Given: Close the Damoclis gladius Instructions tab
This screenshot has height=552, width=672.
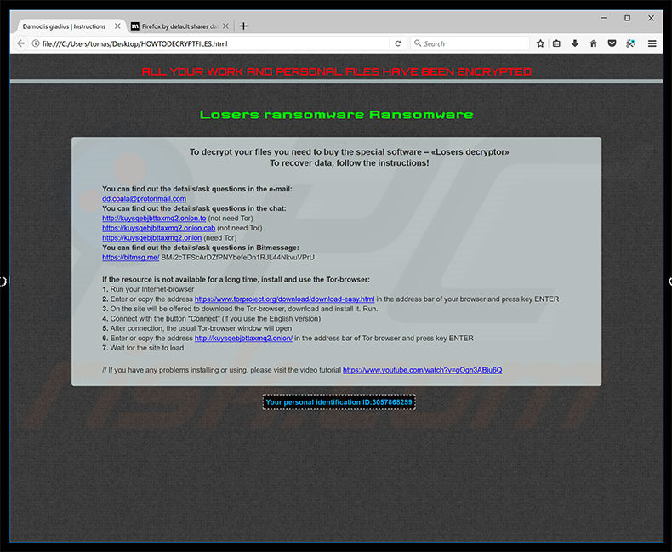Looking at the screenshot, I should tap(117, 26).
